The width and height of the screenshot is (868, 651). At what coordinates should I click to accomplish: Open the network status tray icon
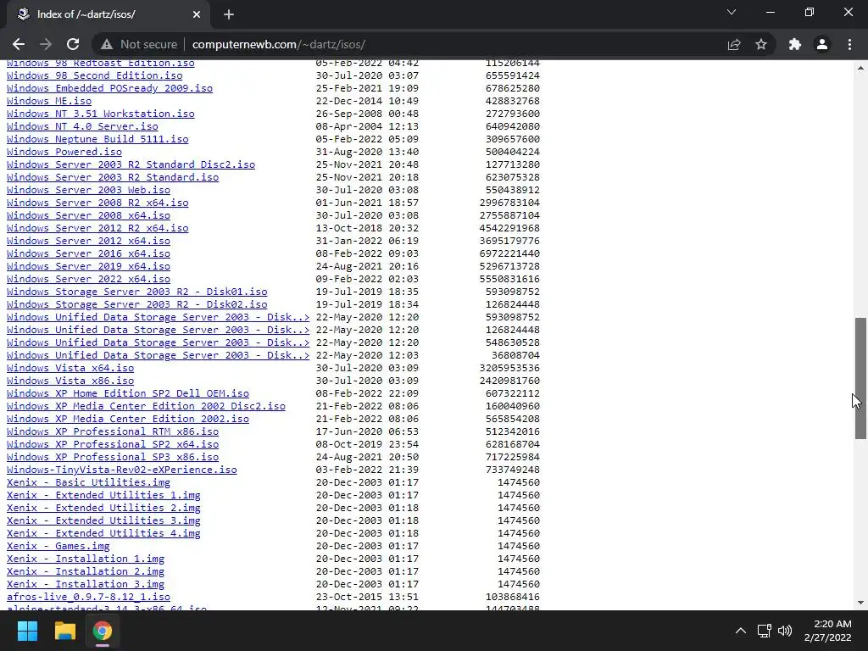(764, 631)
